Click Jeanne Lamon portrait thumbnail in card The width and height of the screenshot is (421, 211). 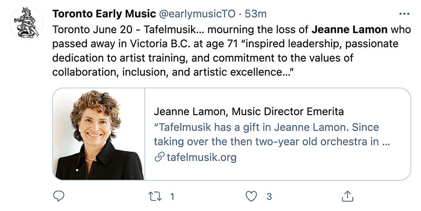(98, 134)
